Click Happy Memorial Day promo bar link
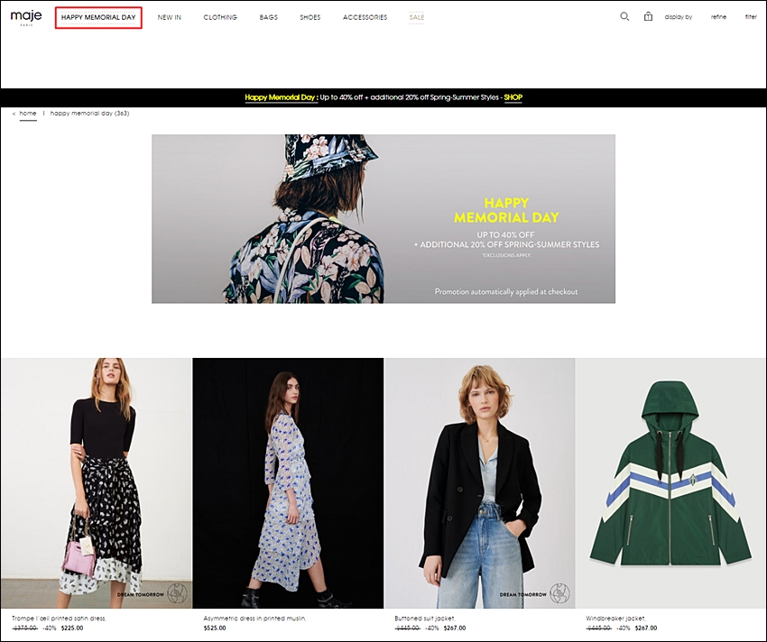This screenshot has width=767, height=642. [x=280, y=97]
